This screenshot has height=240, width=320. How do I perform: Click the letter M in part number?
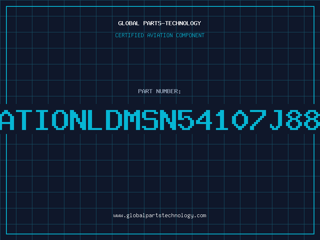click(x=132, y=120)
